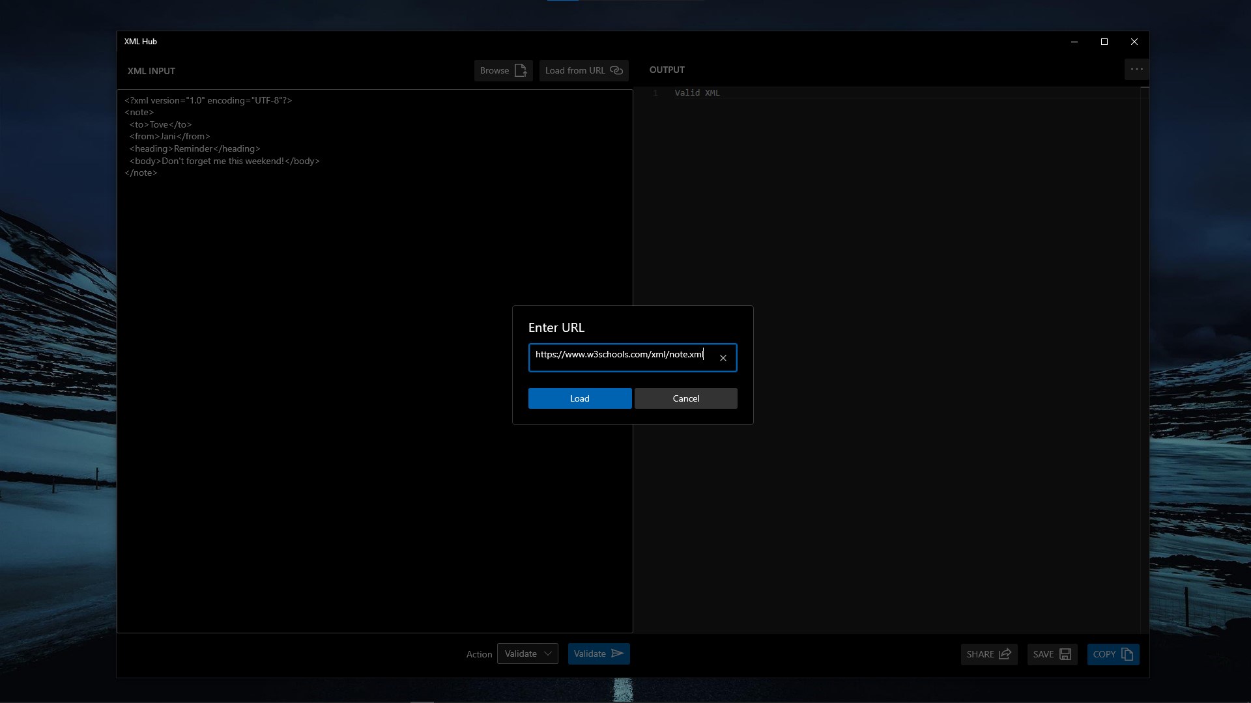The image size is (1251, 703).
Task: Click the <from>Jani</from> line
Action: tap(169, 136)
